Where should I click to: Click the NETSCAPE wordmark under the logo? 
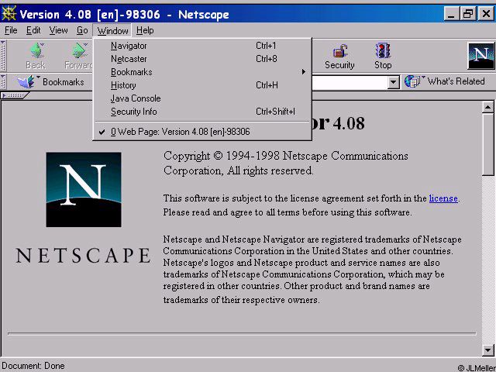point(84,255)
